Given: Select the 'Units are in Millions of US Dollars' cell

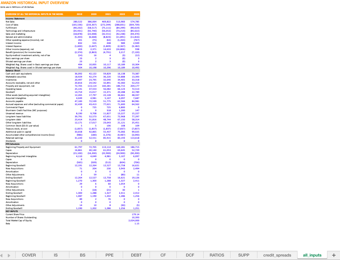Looking at the screenshot, I should pos(17,7).
